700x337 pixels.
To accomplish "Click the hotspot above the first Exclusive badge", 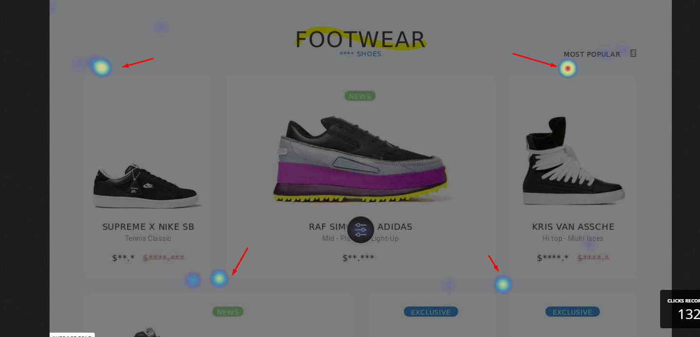I will coord(503,284).
